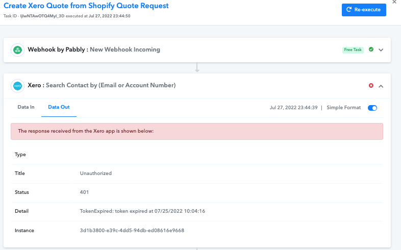
Task: Click the Free Task badge
Action: point(353,50)
